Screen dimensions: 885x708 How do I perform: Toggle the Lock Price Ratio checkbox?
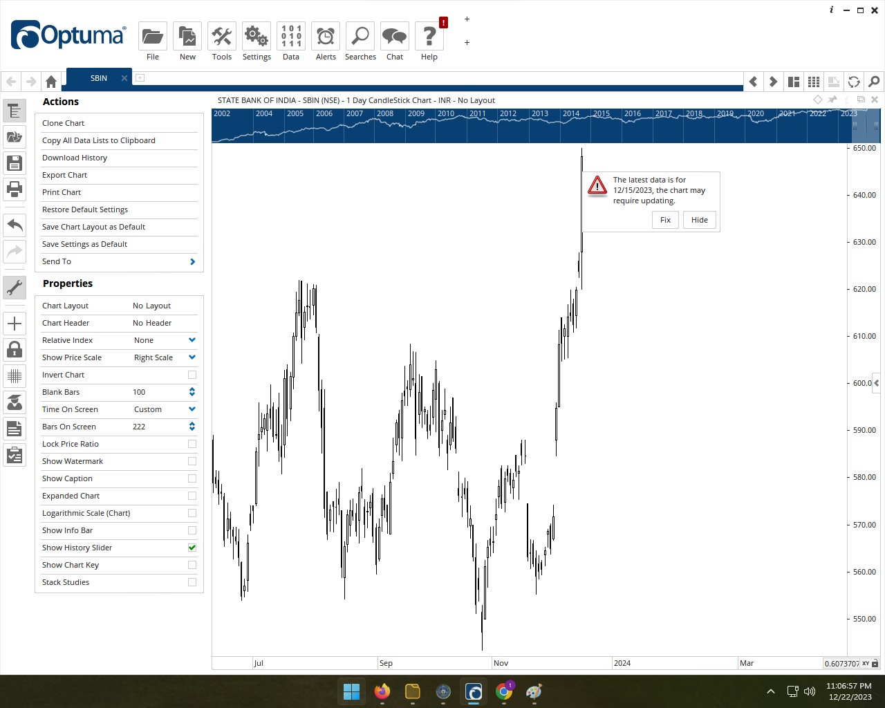coord(192,444)
